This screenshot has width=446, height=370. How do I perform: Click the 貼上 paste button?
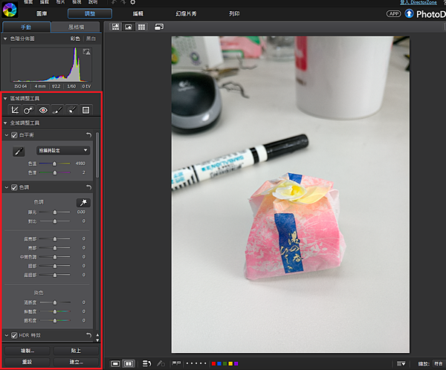76,351
